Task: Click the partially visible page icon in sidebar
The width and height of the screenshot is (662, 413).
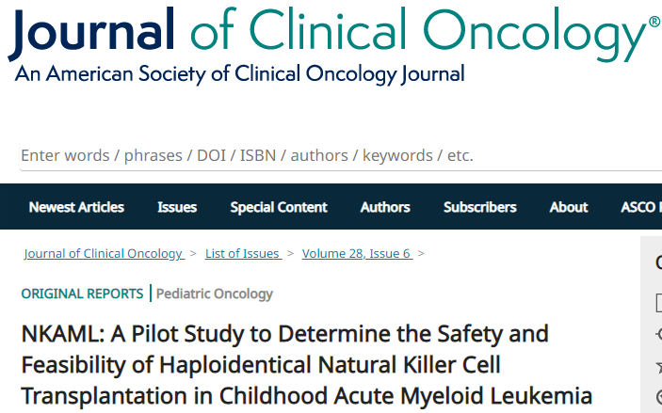Action: [x=659, y=303]
